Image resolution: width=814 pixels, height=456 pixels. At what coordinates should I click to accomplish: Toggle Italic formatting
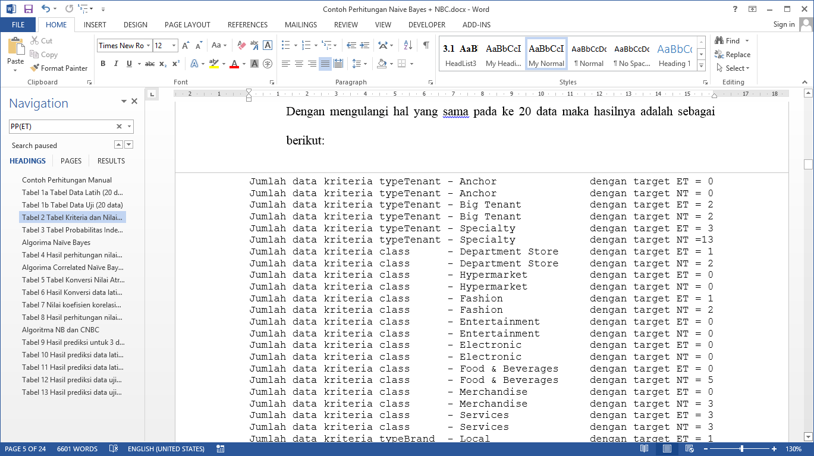116,64
